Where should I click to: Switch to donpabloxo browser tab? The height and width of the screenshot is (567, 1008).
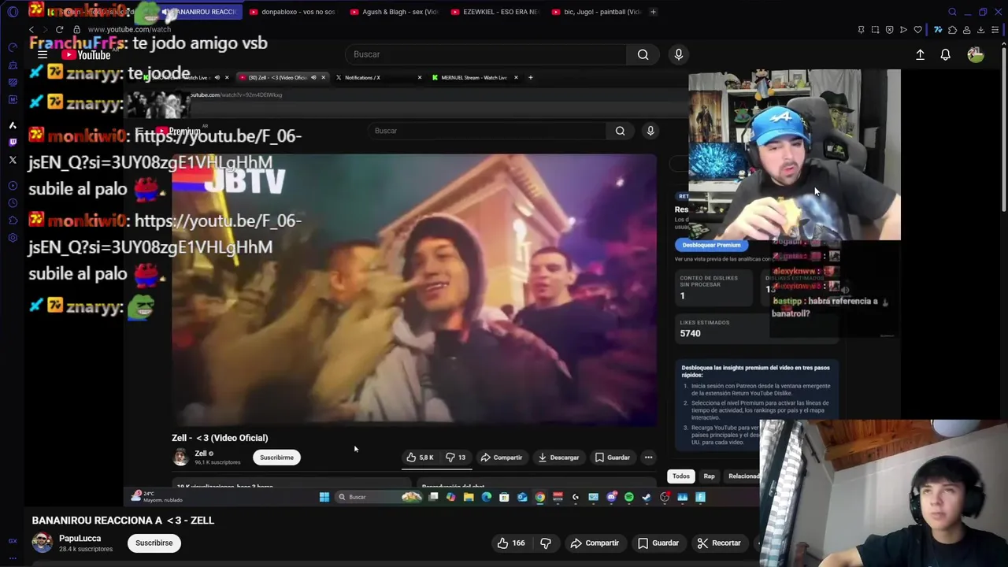click(293, 12)
